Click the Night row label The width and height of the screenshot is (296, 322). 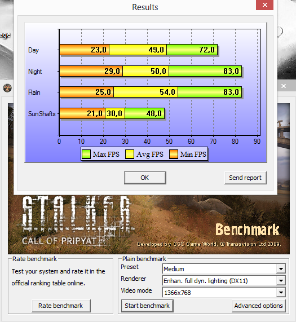(x=35, y=72)
